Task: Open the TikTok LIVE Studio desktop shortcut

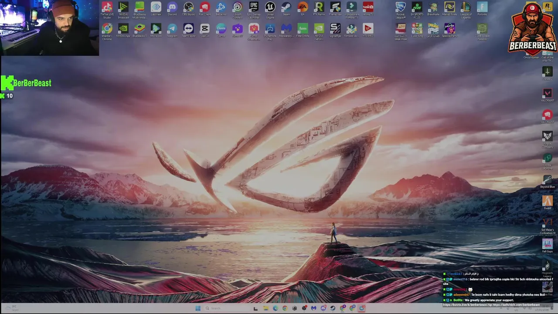Action: click(x=107, y=10)
